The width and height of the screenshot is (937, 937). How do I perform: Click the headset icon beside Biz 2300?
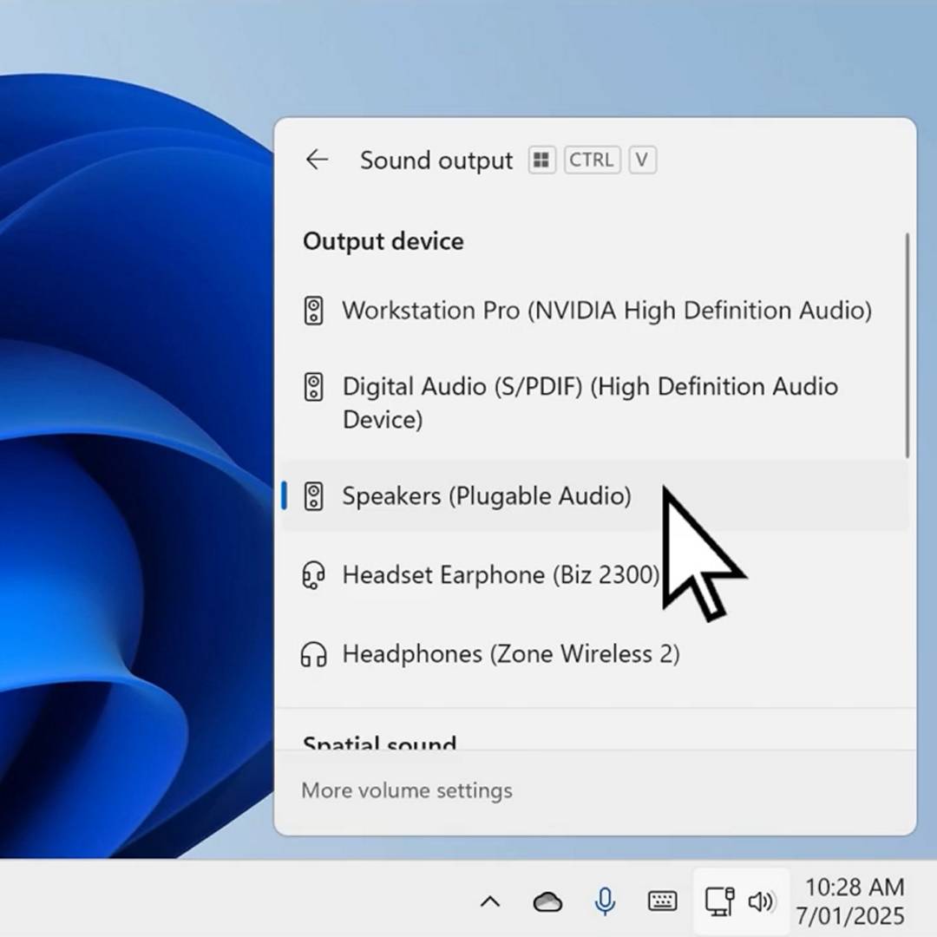pos(313,575)
